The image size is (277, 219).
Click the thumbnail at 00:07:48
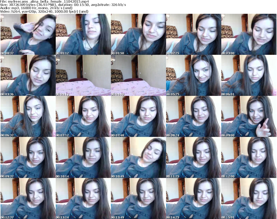click(x=138, y=116)
